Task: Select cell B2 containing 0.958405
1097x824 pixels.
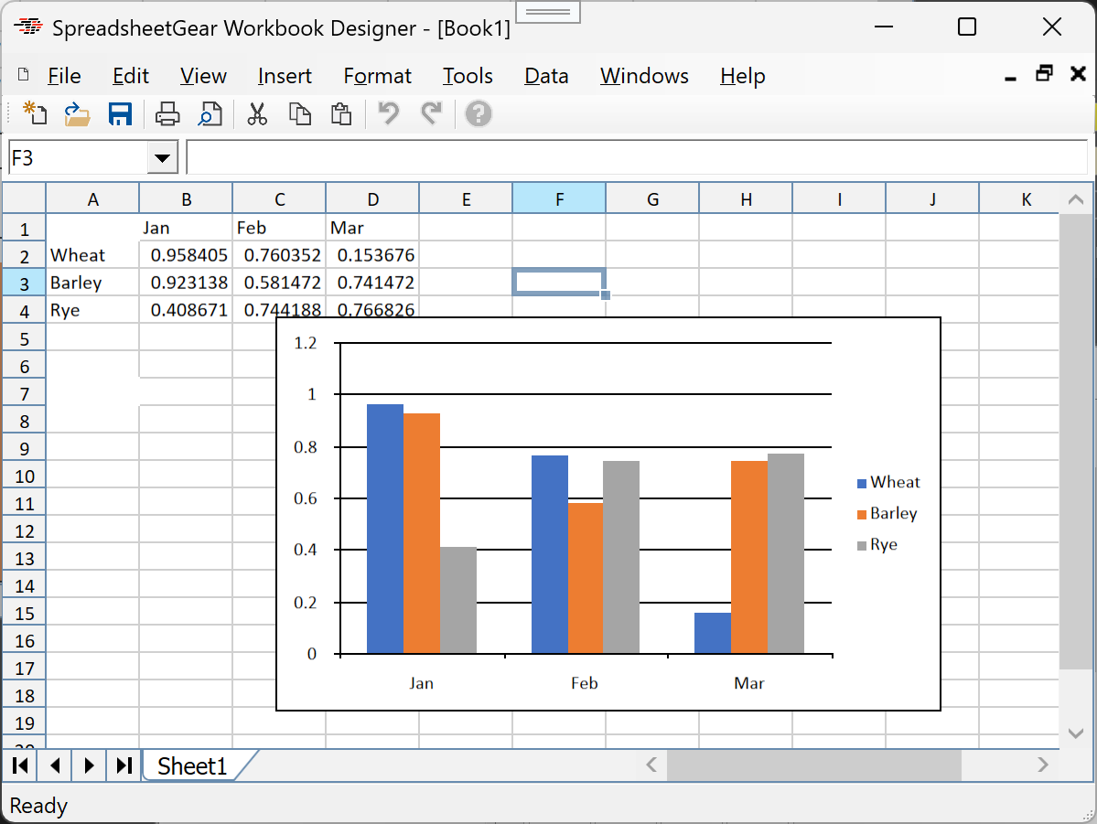Action: pos(186,255)
